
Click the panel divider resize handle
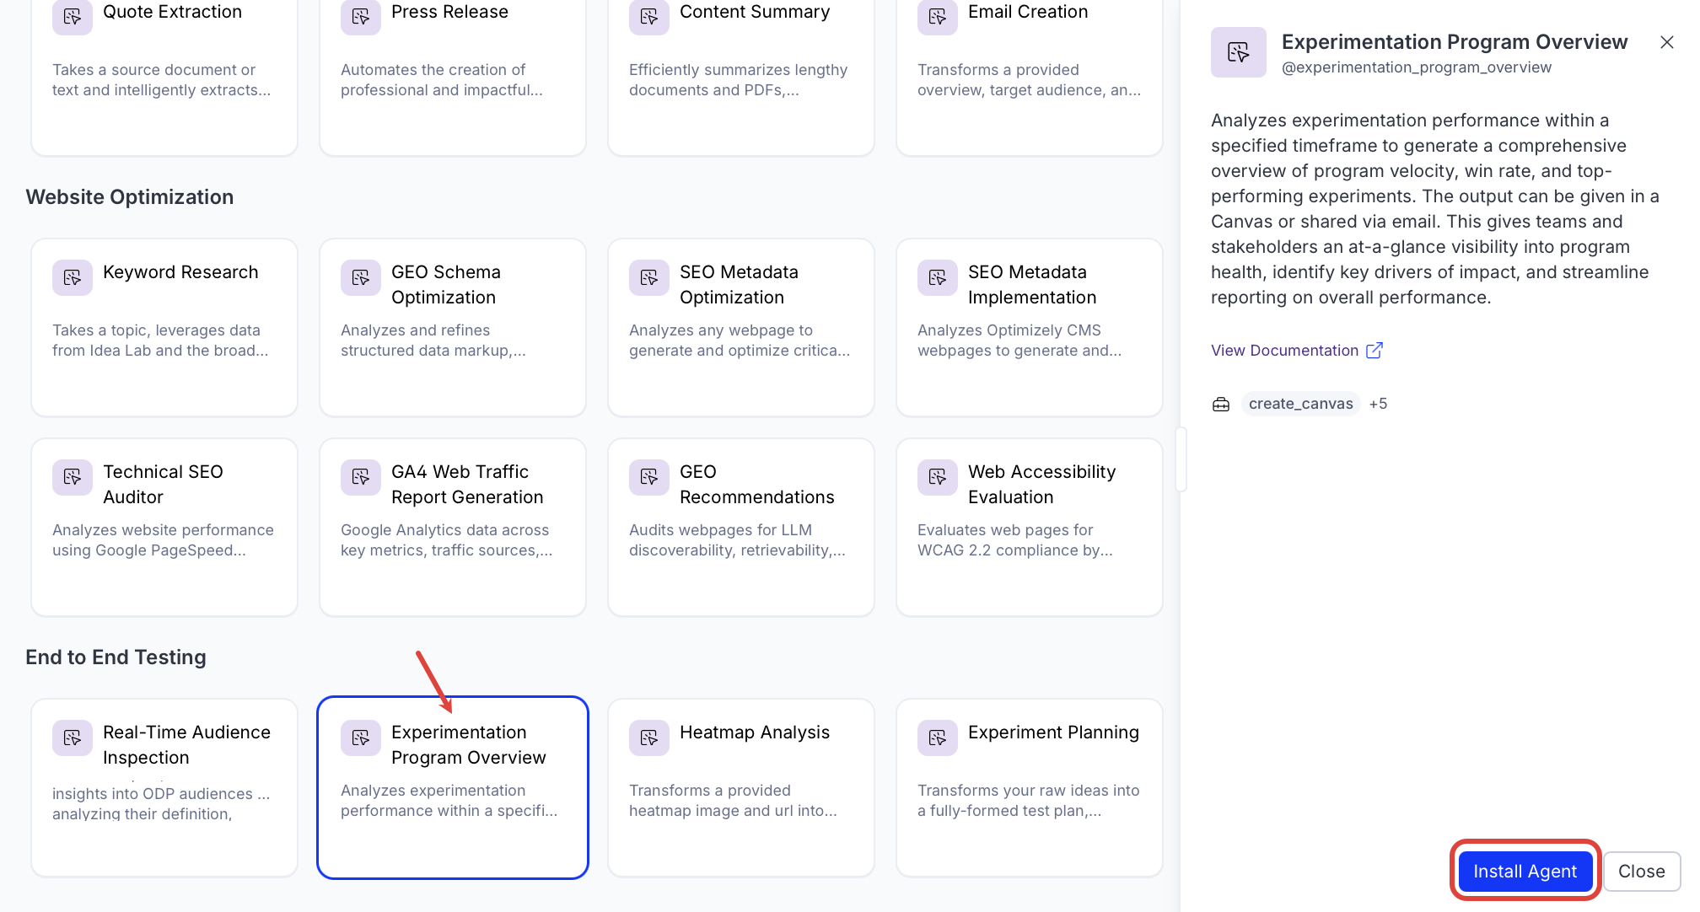click(1181, 459)
